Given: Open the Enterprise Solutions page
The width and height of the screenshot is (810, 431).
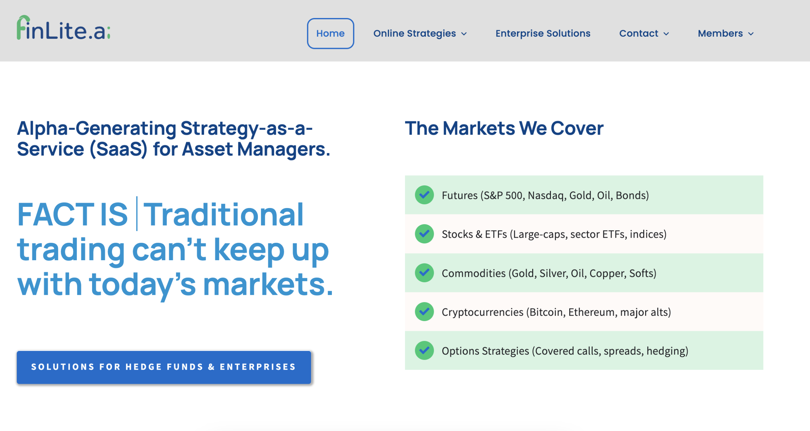Looking at the screenshot, I should [x=543, y=33].
